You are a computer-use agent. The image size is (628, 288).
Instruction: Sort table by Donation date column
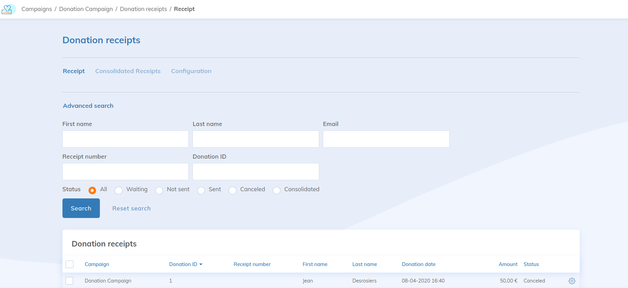coord(418,264)
